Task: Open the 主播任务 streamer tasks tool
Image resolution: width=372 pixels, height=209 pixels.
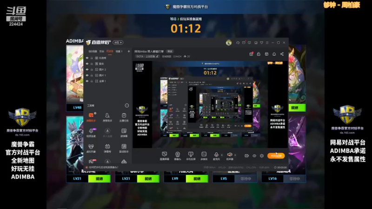Action: pos(124,118)
